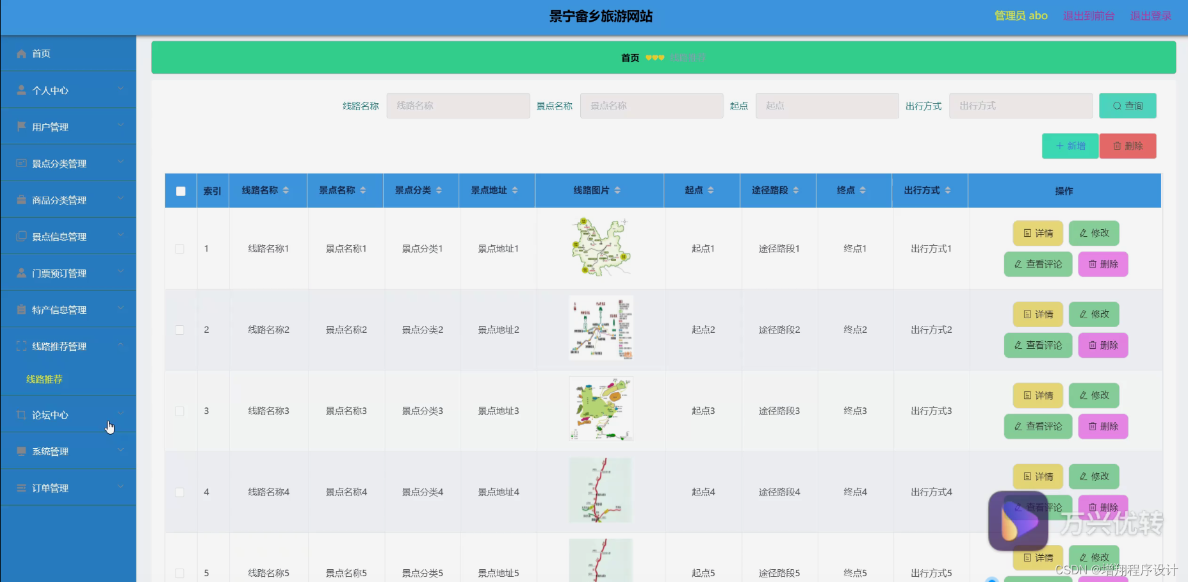Viewport: 1188px width, 582px height.
Task: Click the 景点信息管理 sidebar icon
Action: (21, 236)
